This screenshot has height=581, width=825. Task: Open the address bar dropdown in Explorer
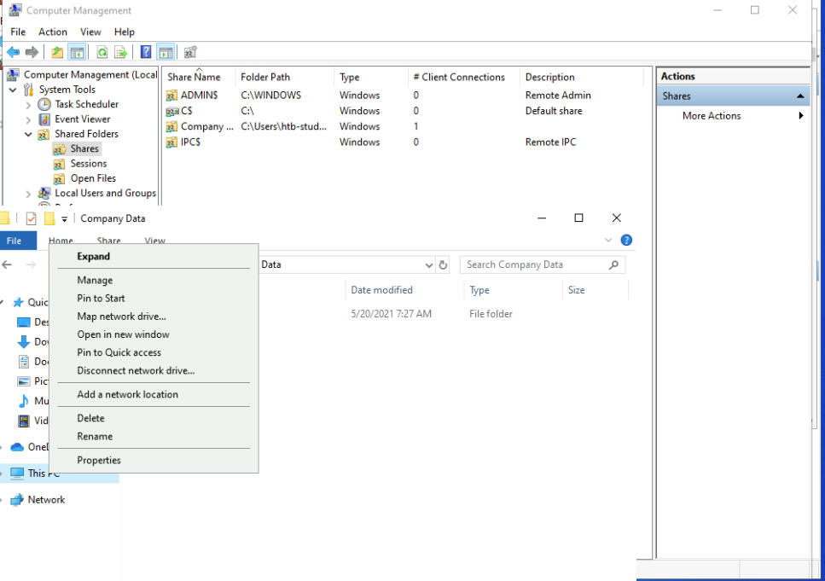click(430, 264)
